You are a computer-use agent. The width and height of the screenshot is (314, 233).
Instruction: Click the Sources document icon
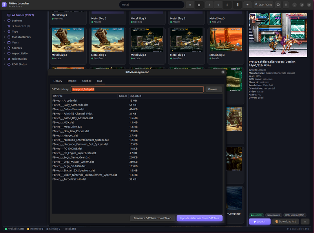coord(9,48)
